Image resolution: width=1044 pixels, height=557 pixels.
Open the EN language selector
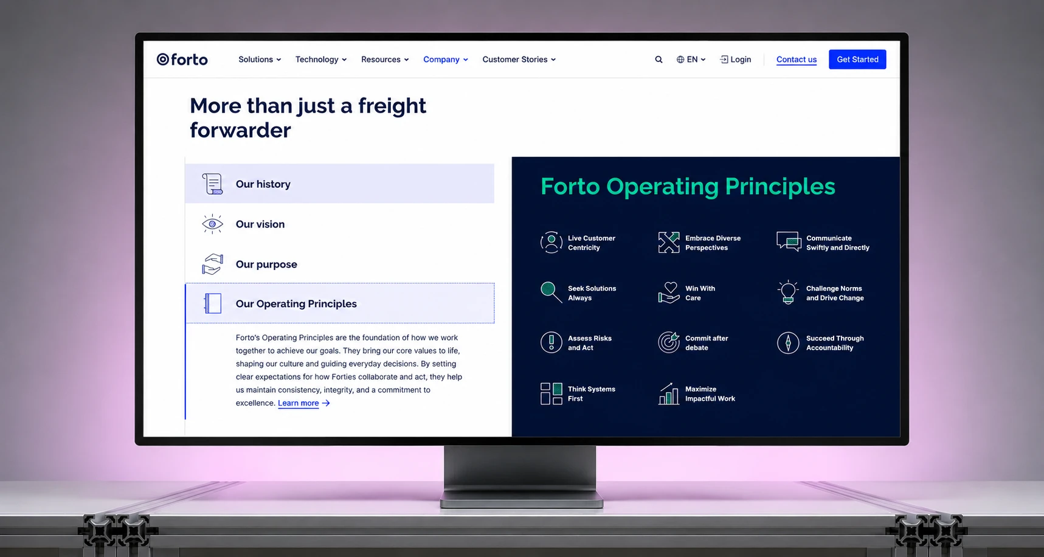coord(691,60)
